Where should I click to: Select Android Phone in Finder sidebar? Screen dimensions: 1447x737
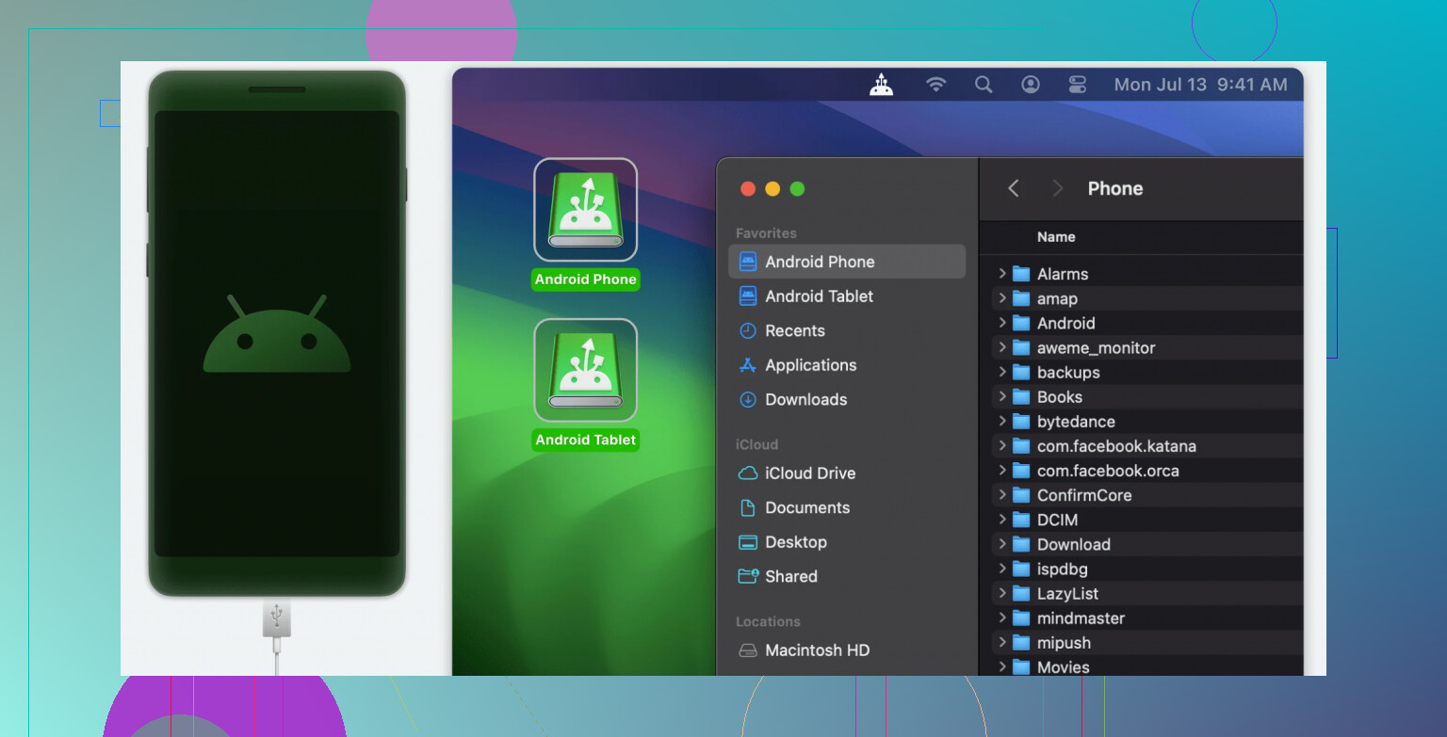tap(847, 262)
